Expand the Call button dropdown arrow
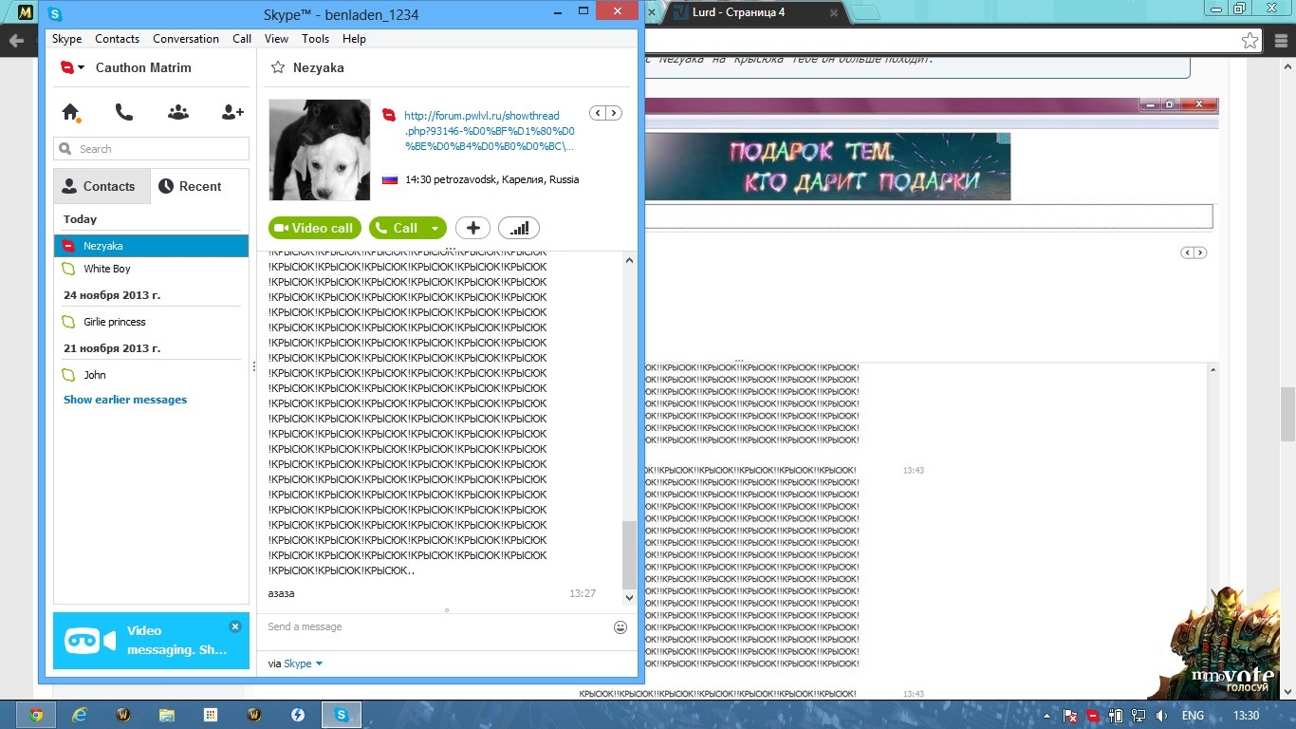The image size is (1296, 729). (435, 228)
